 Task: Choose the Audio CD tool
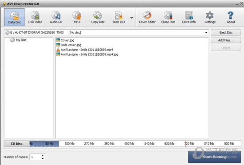point(56,17)
